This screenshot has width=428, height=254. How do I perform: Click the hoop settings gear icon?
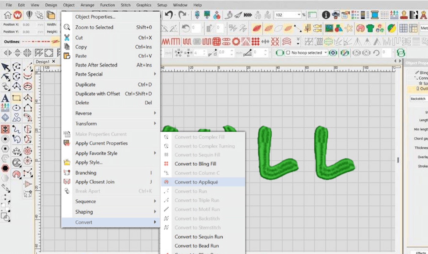pyautogui.click(x=333, y=53)
